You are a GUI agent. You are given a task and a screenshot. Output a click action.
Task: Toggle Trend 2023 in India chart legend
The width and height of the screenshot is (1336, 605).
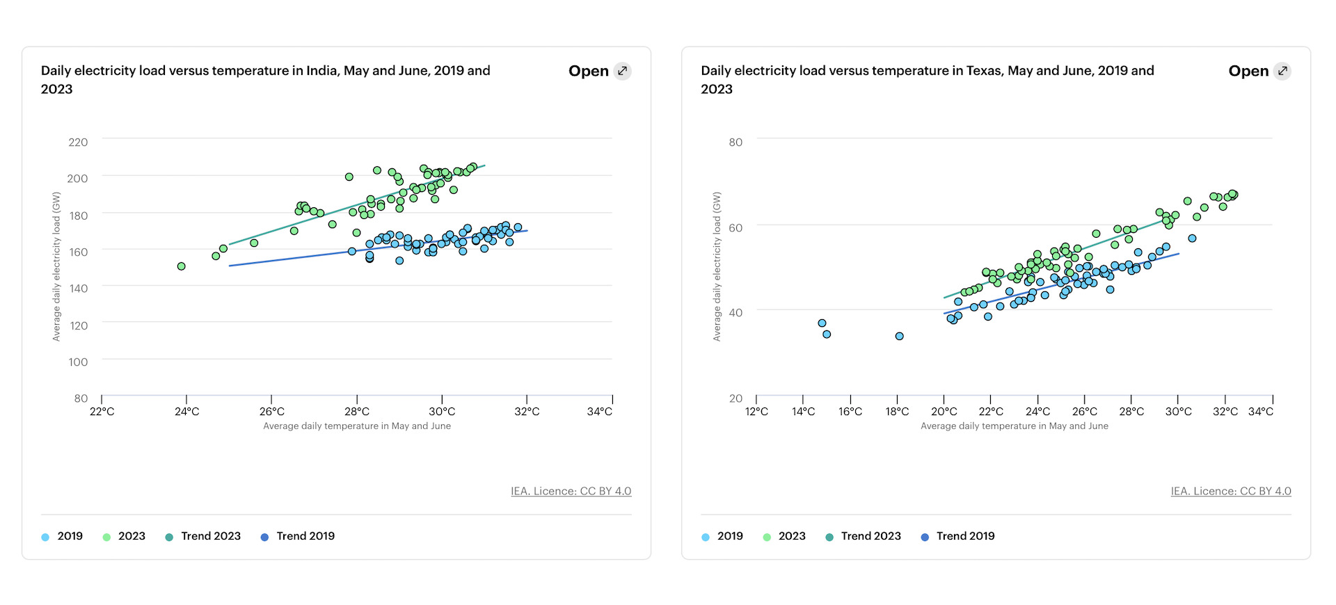point(210,536)
